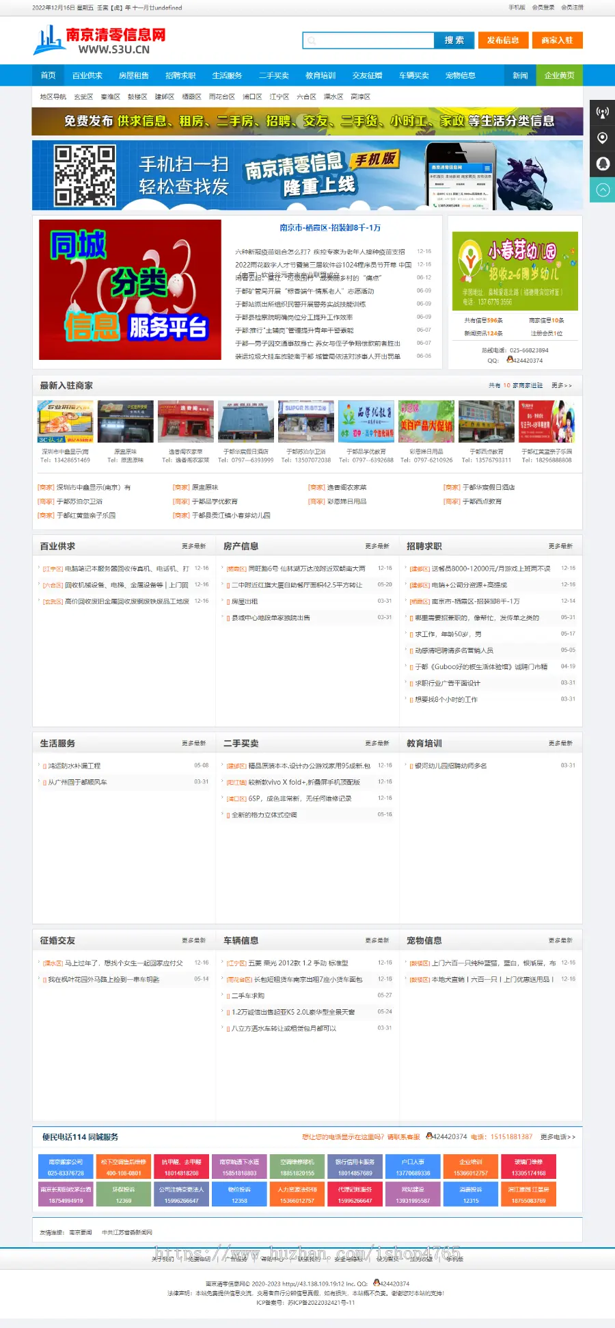Open 更多电话>> in 便民电话114 section
Viewport: 615px width, 1328px height.
[x=558, y=1137]
